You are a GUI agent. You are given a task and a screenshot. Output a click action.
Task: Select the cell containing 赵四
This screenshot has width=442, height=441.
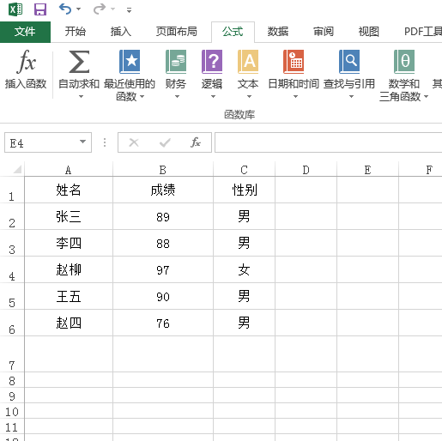(69, 323)
